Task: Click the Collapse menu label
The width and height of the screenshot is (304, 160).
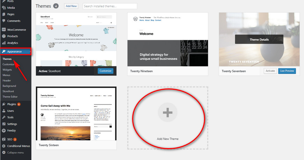Action: pos(15,153)
